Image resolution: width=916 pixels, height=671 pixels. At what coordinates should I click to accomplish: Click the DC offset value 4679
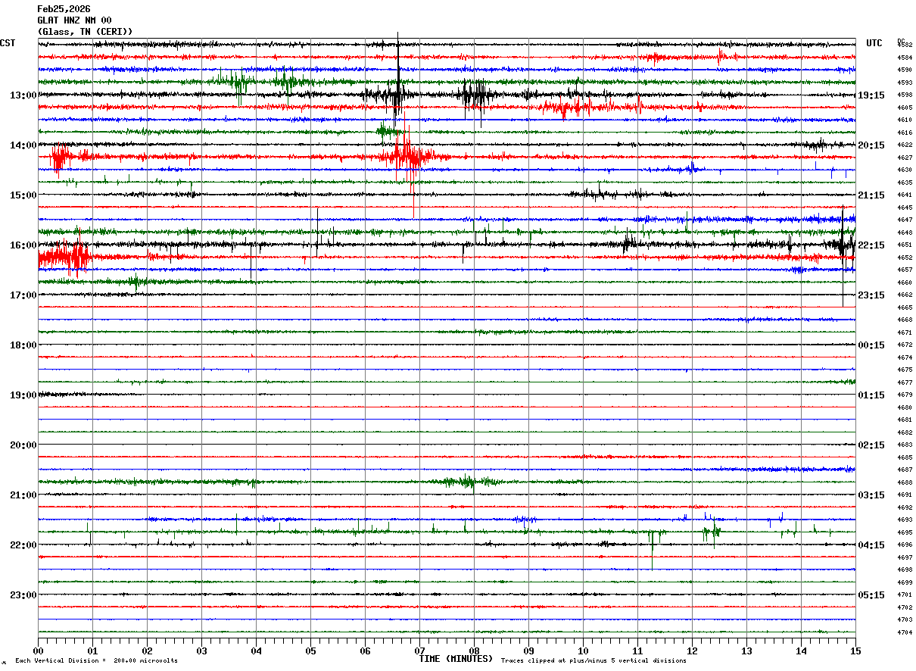pos(905,395)
